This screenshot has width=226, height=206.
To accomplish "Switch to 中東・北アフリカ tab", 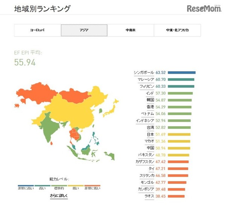I will tap(177, 30).
